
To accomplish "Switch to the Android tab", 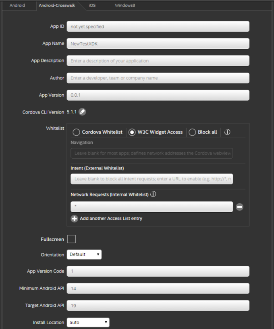I will click(17, 6).
